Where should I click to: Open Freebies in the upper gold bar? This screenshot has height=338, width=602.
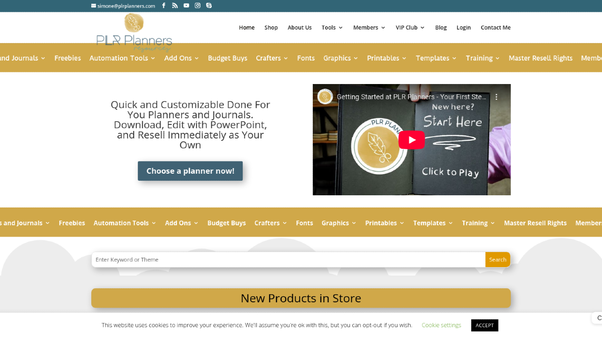click(x=68, y=58)
